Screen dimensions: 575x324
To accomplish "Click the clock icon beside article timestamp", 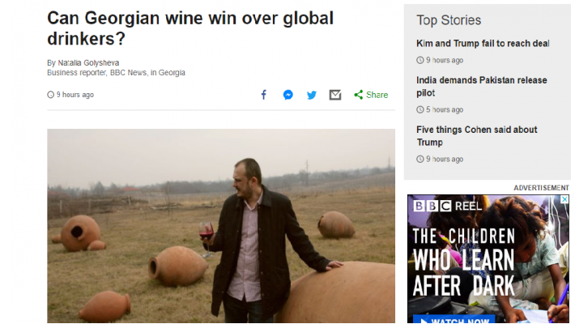I will tap(51, 95).
